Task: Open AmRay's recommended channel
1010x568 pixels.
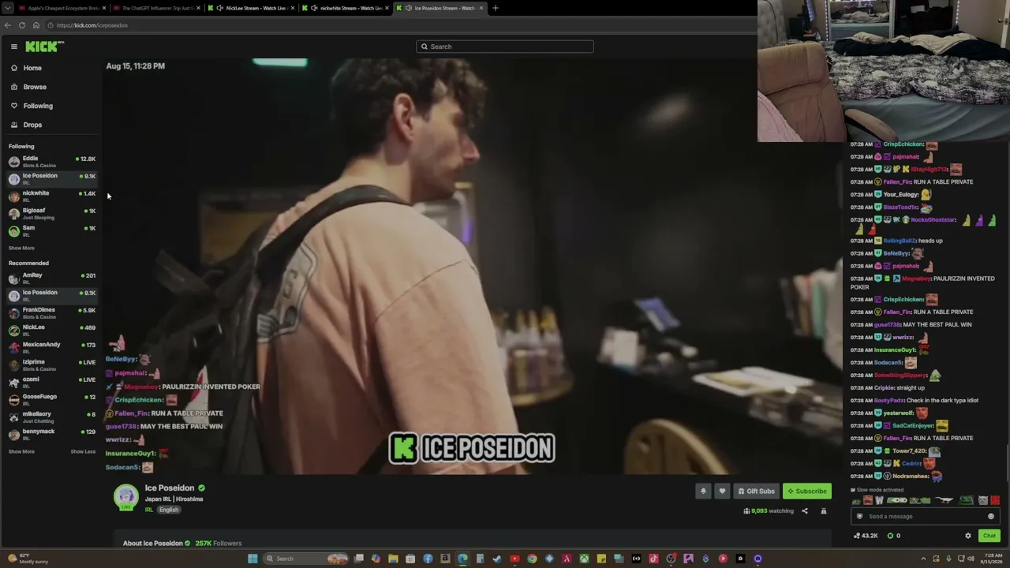Action: pyautogui.click(x=51, y=278)
